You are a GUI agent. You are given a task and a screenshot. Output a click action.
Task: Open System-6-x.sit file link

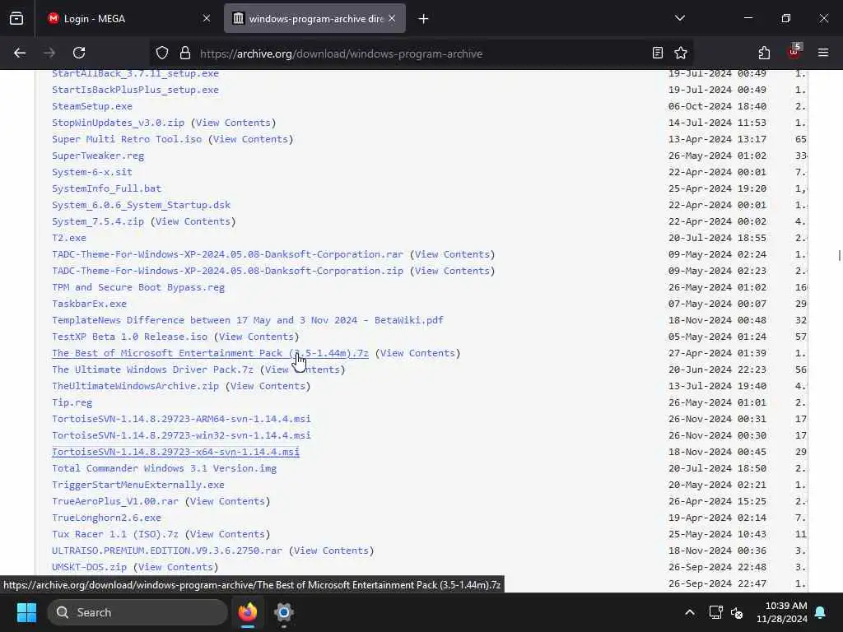tap(92, 172)
